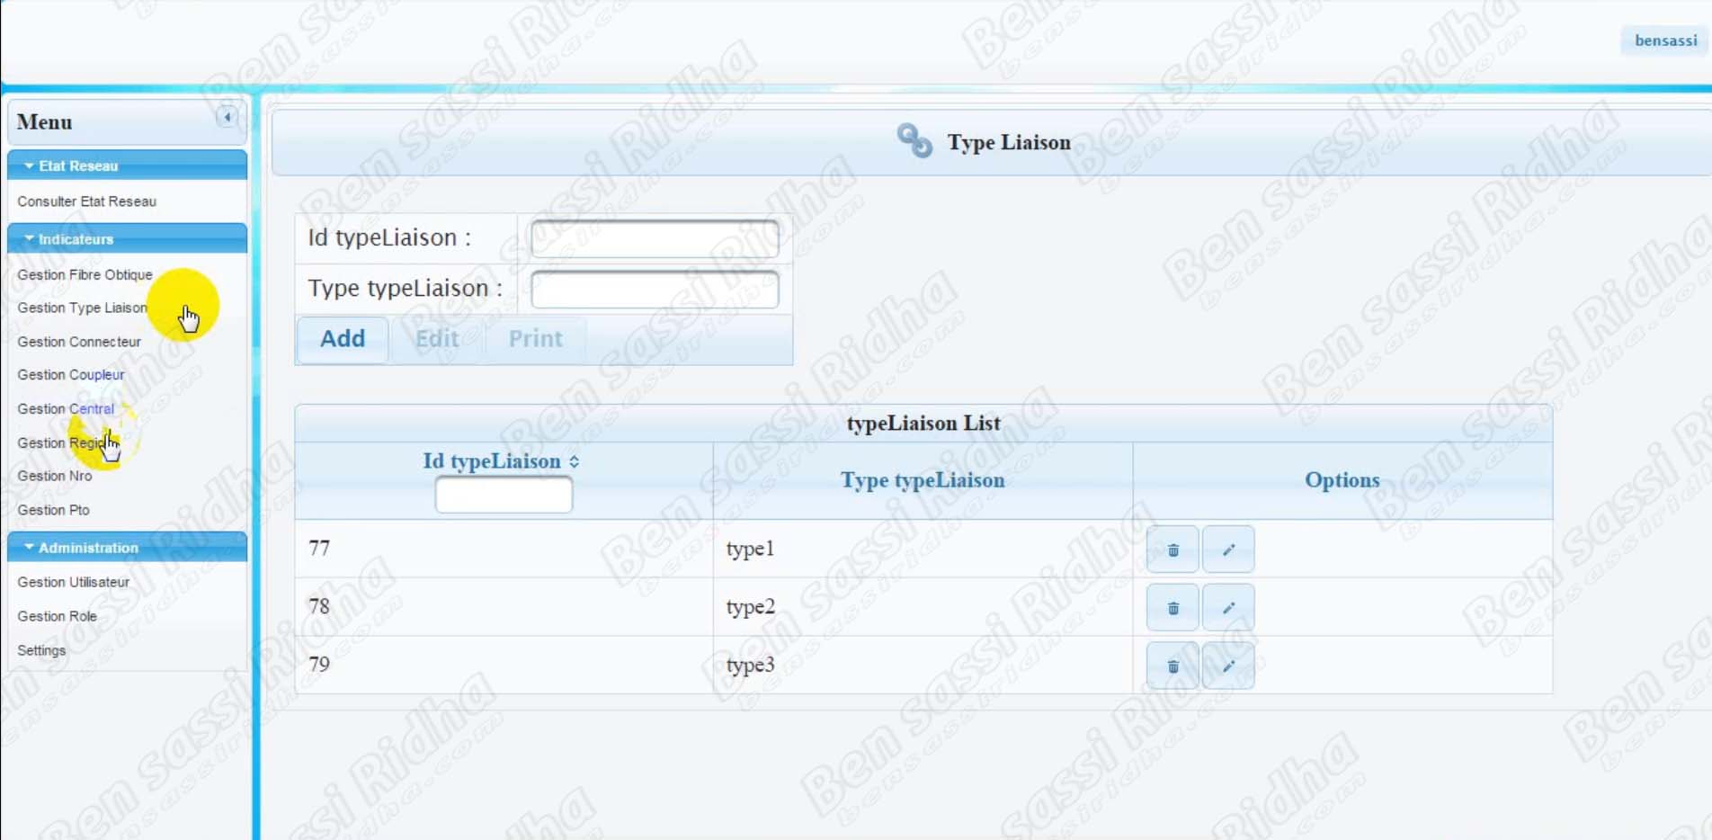1712x840 pixels.
Task: Click the Id typeLiaison input field
Action: (x=654, y=238)
